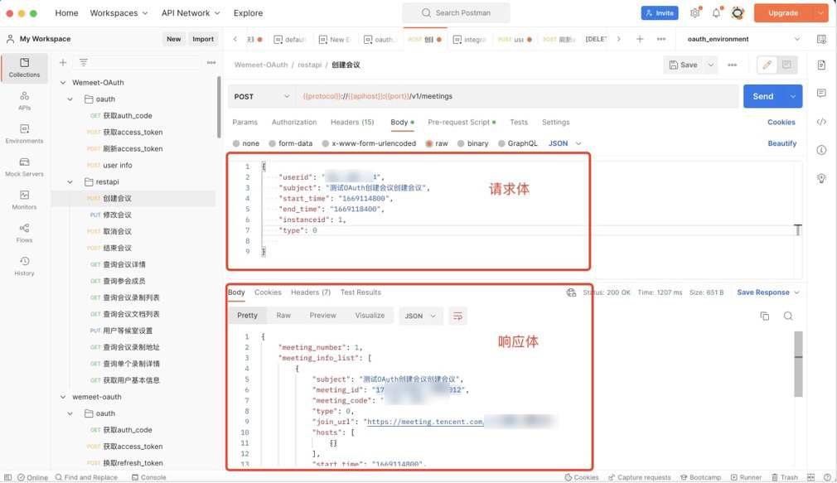The height and width of the screenshot is (483, 837).
Task: Open the oauth_environment selector dropdown
Action: (743, 39)
